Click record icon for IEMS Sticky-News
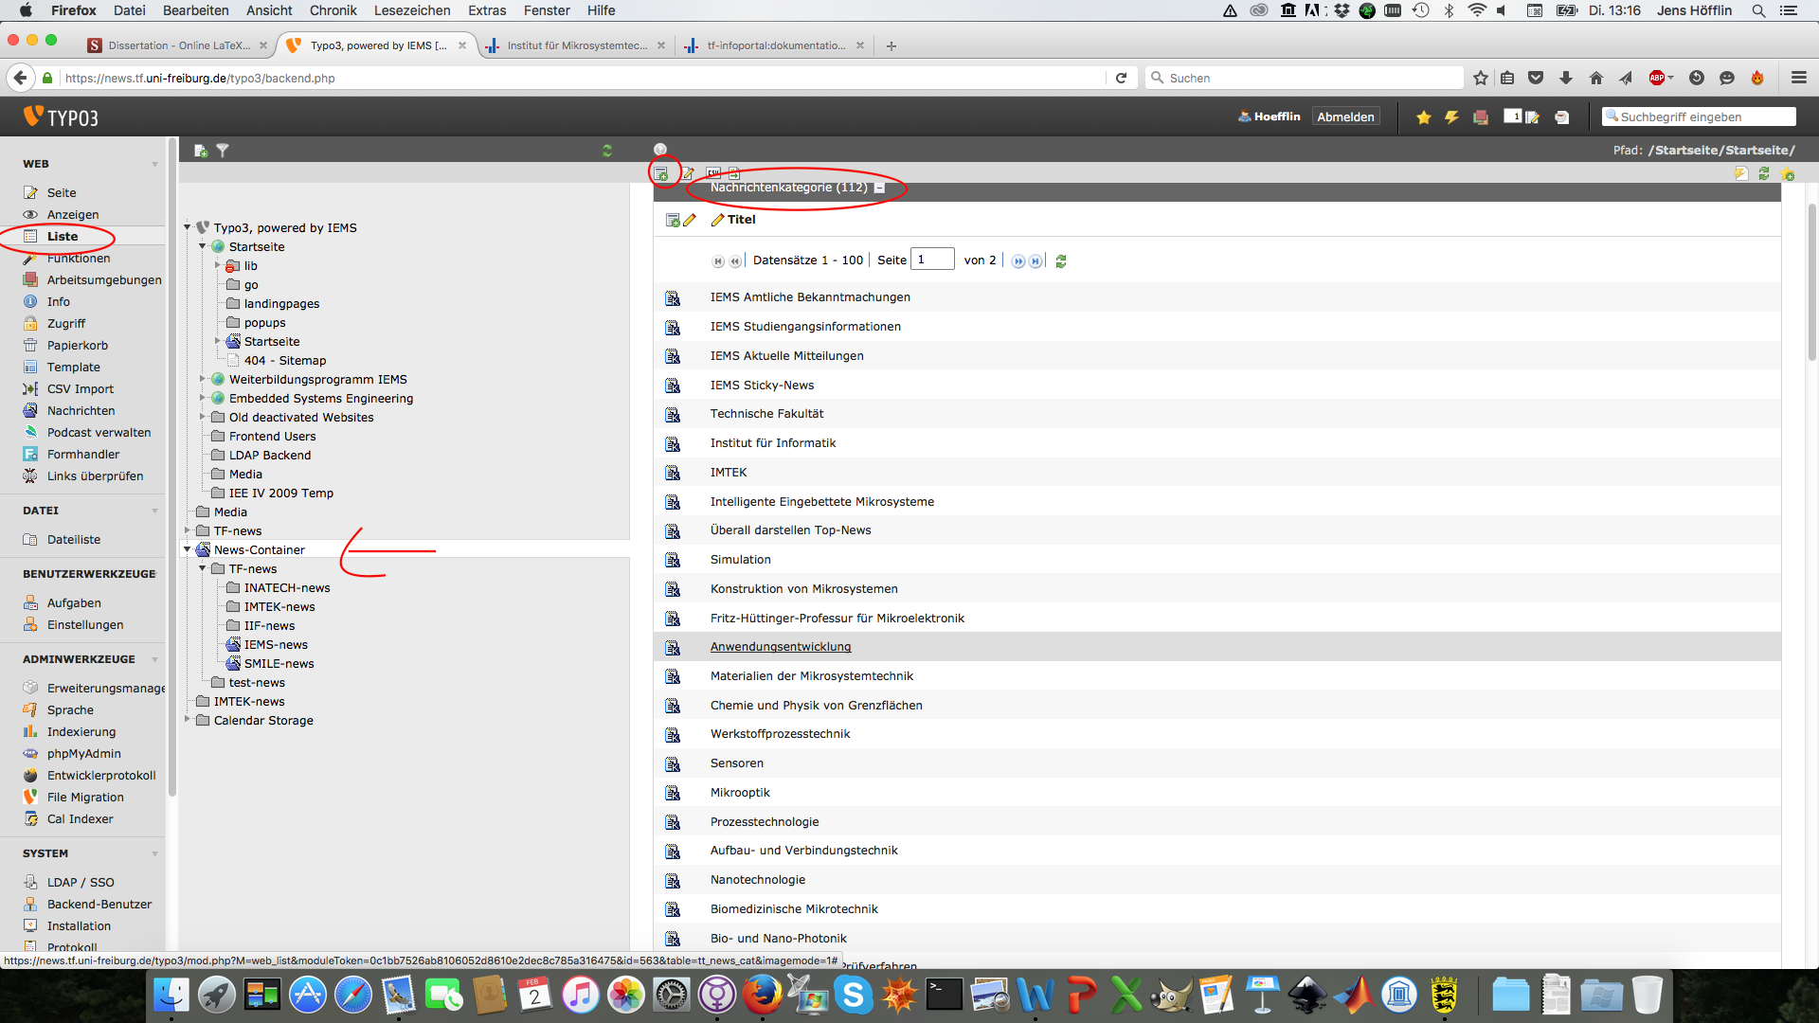The image size is (1819, 1023). click(673, 386)
